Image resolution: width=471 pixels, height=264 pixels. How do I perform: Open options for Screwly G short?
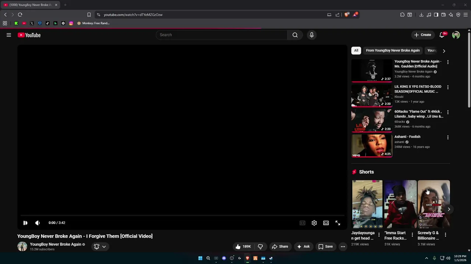445,235
